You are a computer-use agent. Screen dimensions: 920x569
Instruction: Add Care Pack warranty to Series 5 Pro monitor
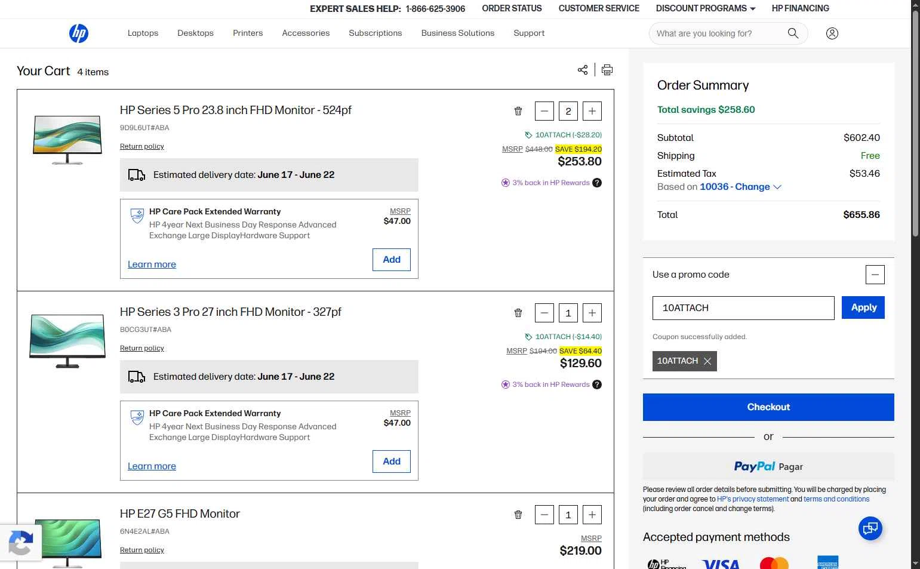[x=392, y=260]
